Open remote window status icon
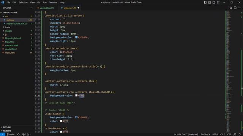The width and height of the screenshot is (243, 136). (2, 134)
